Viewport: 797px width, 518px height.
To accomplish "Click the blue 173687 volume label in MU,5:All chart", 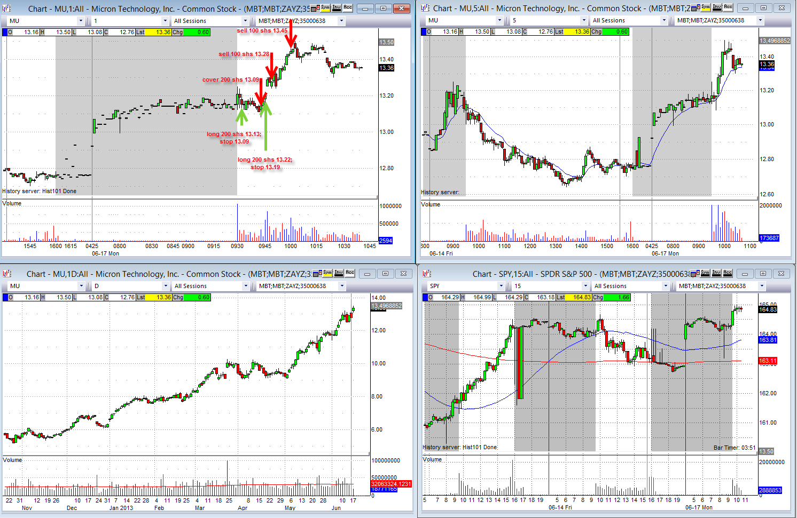I will [769, 238].
